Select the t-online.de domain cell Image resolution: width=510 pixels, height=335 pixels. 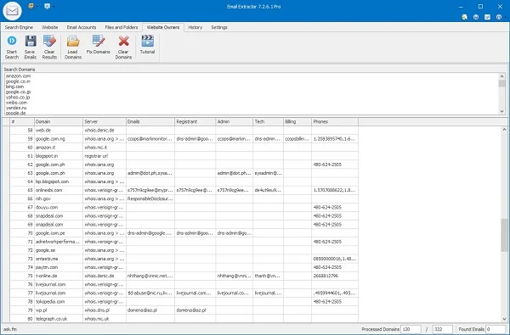click(59, 276)
